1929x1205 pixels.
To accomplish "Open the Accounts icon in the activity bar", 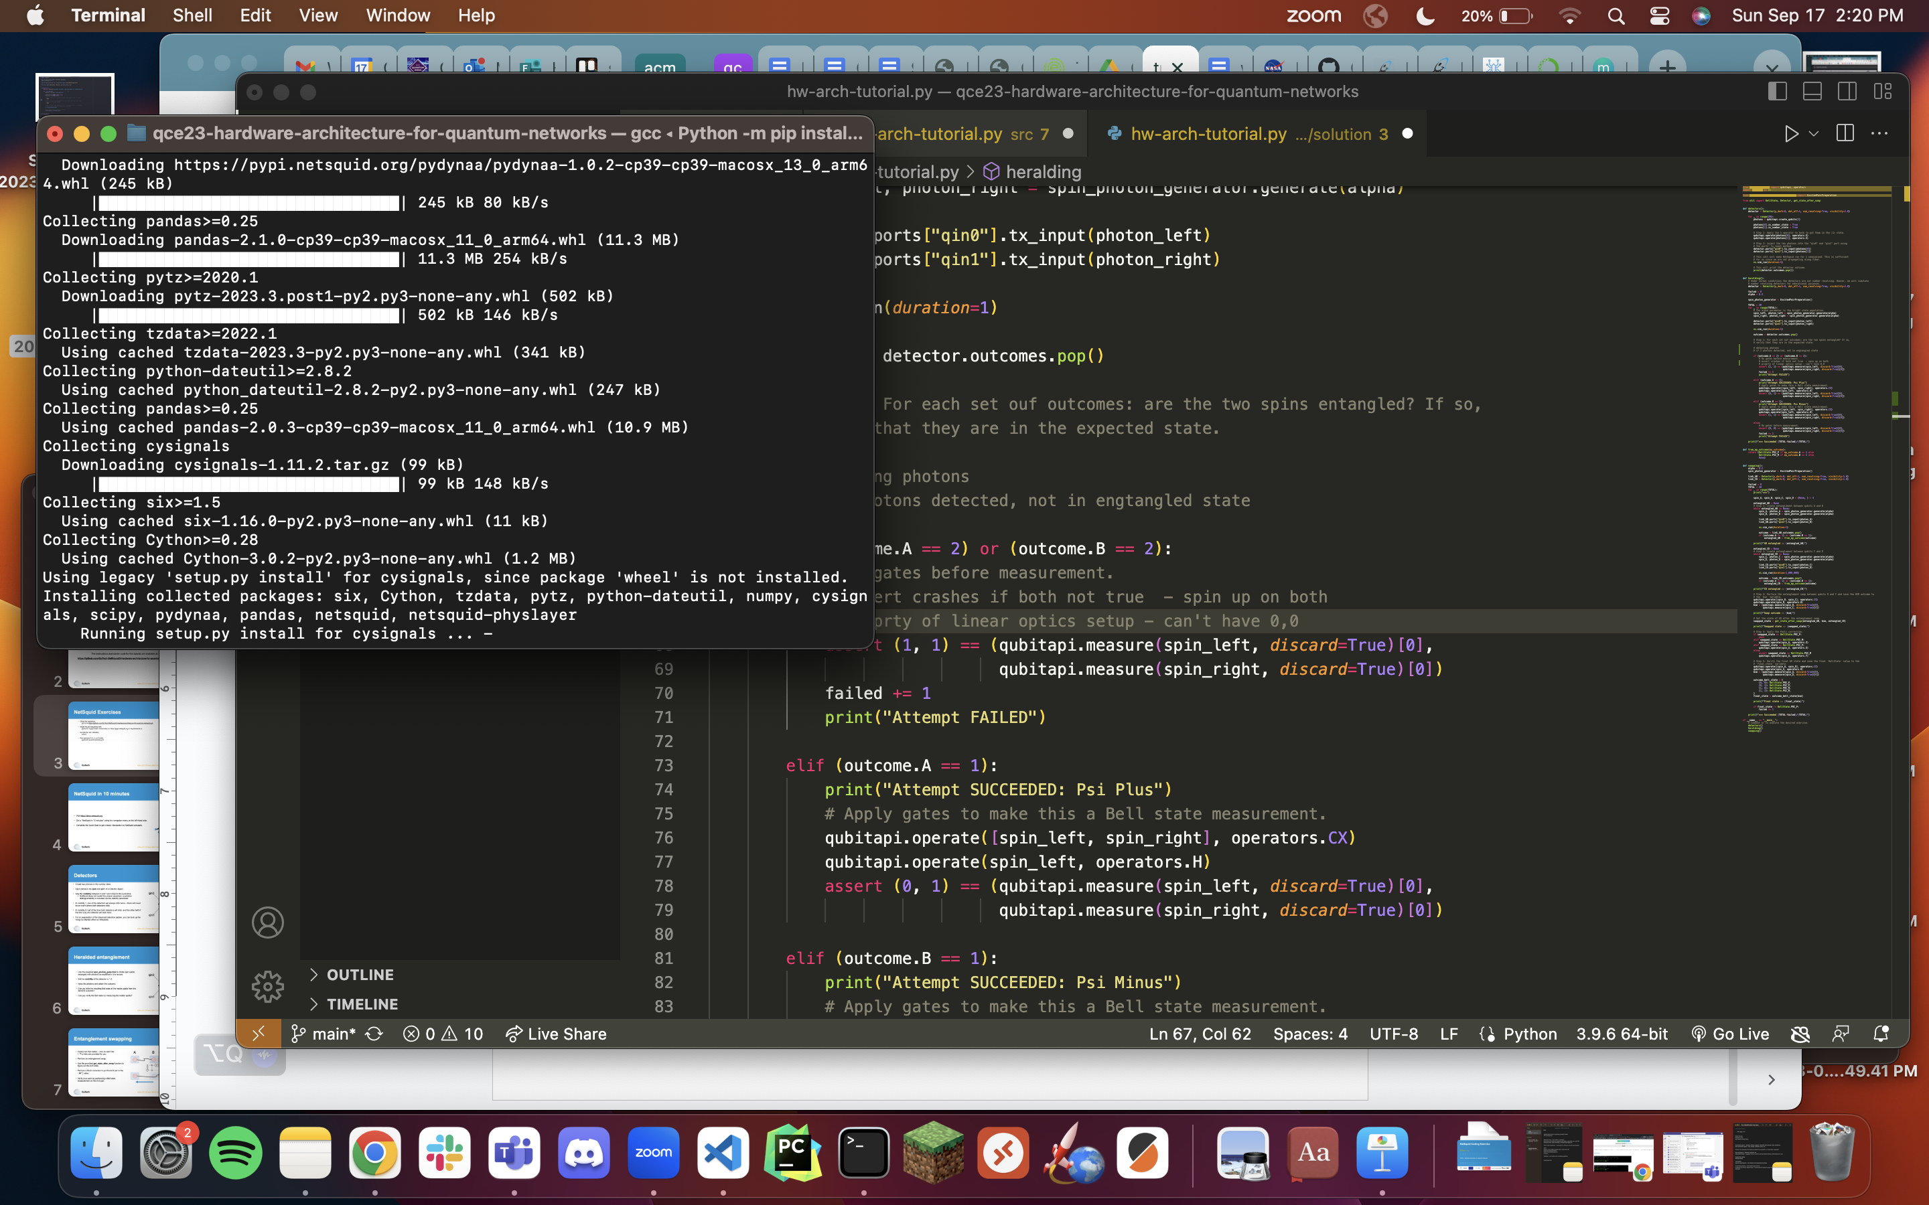I will click(x=268, y=922).
